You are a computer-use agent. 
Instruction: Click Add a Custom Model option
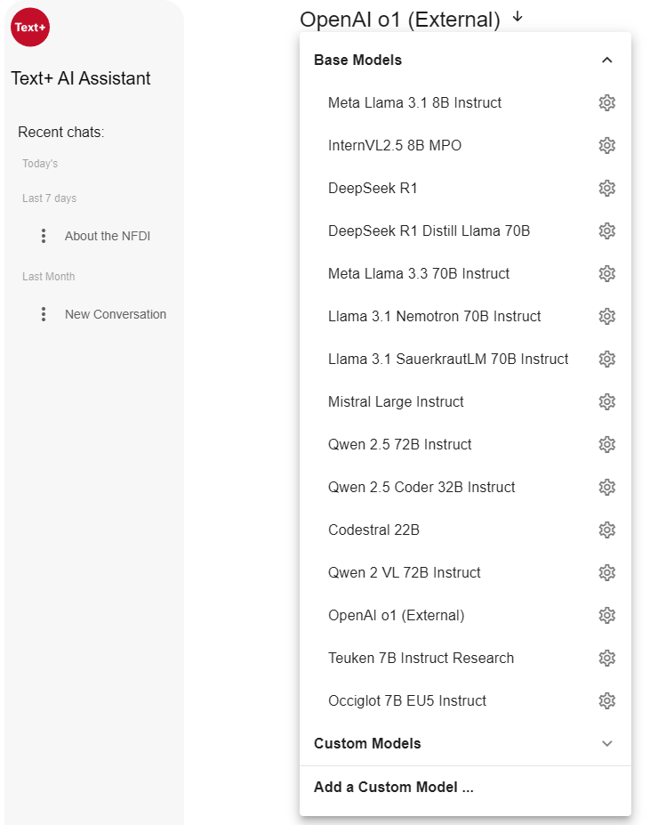click(393, 787)
